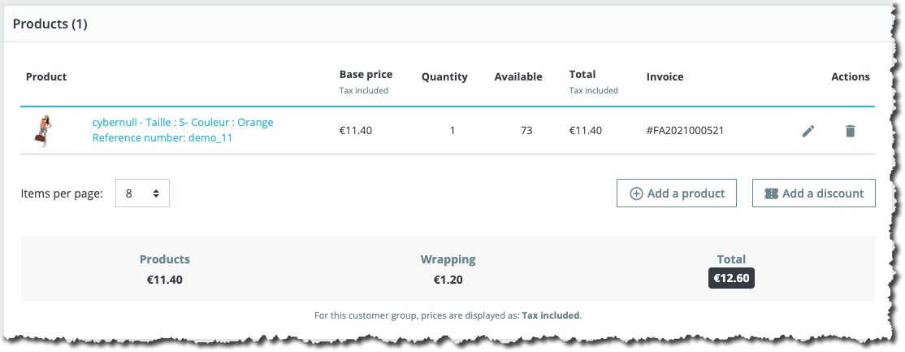Click the Products (1) panel heading
The image size is (905, 352).
(50, 24)
